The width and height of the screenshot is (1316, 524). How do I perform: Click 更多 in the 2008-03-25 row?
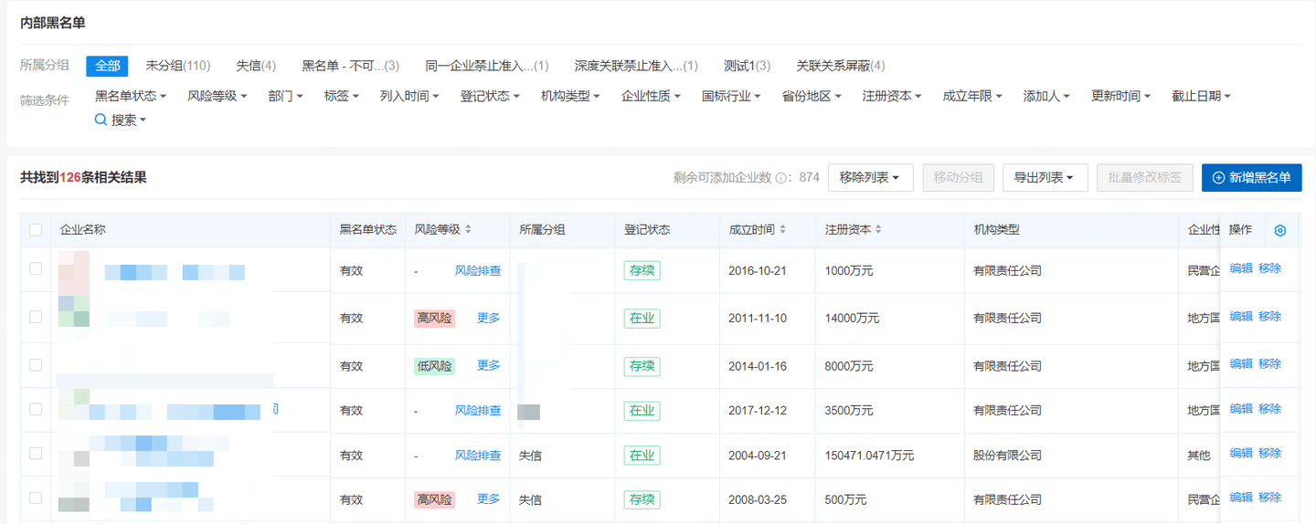(x=488, y=499)
